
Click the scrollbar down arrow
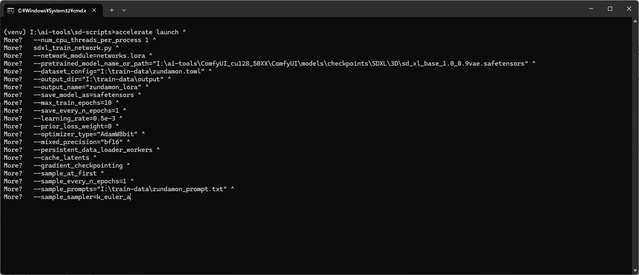[635, 270]
